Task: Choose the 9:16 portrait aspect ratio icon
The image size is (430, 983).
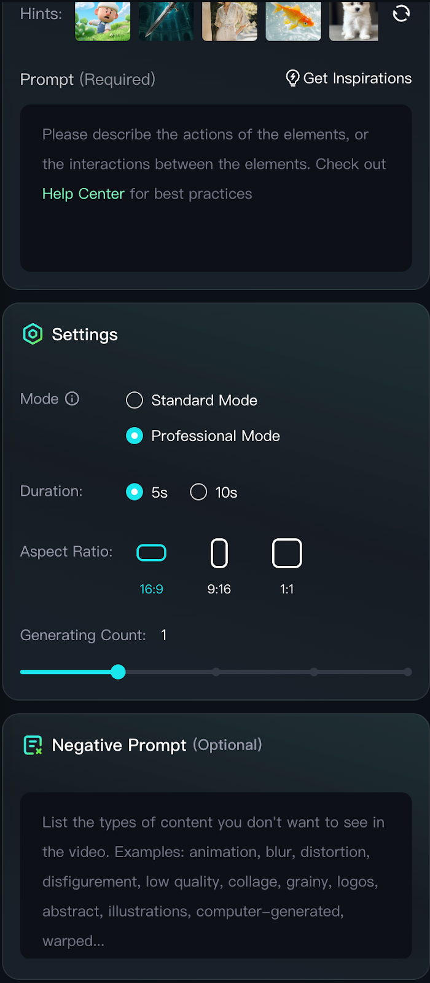Action: pos(219,553)
